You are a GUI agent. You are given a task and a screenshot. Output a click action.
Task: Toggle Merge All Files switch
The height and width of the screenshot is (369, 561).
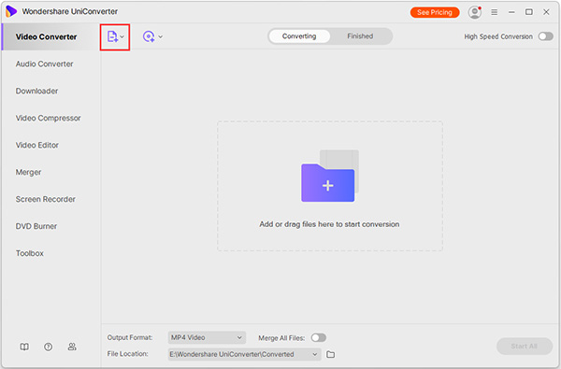coord(319,337)
